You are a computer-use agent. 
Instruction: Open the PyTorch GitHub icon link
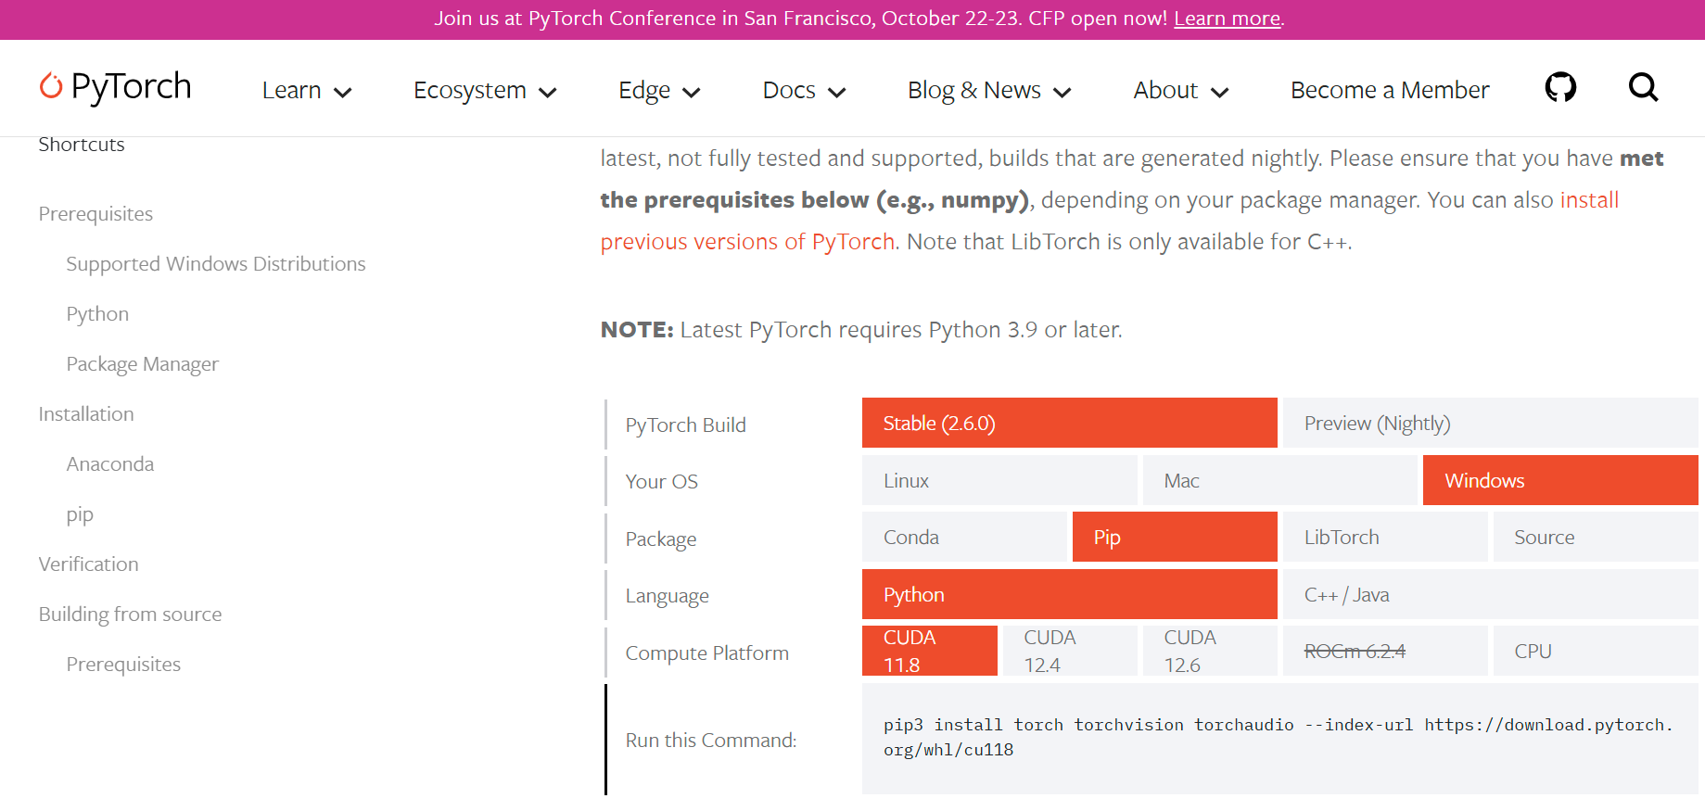(1560, 88)
